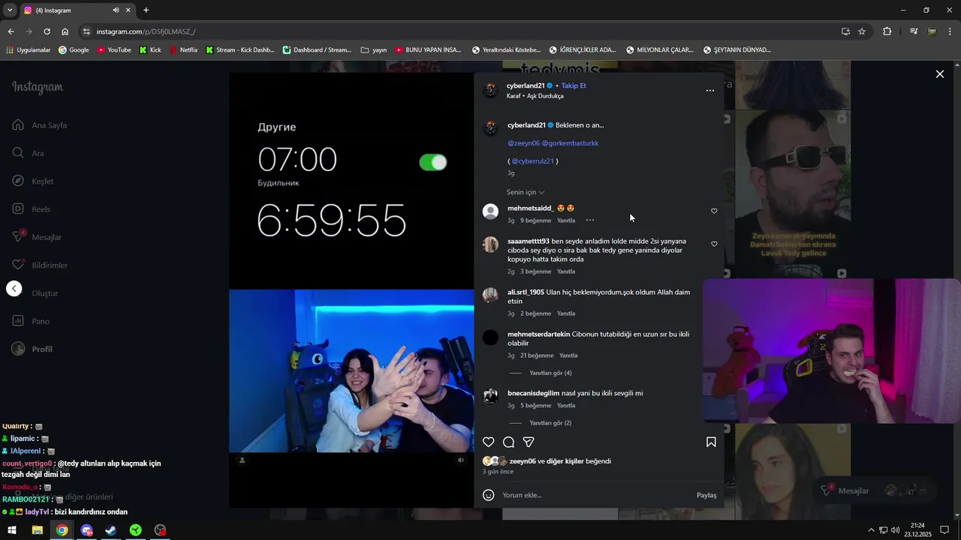Open Reels from sidebar
The width and height of the screenshot is (961, 540).
click(x=32, y=209)
